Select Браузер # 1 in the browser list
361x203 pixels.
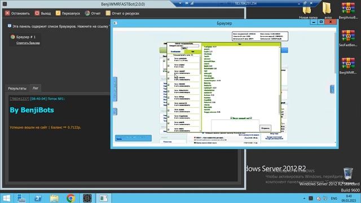coord(23,37)
